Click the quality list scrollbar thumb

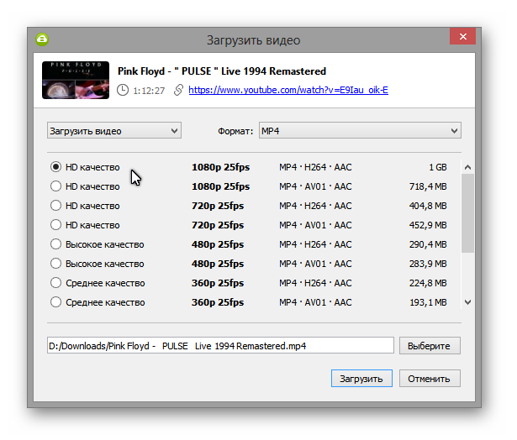[x=467, y=213]
